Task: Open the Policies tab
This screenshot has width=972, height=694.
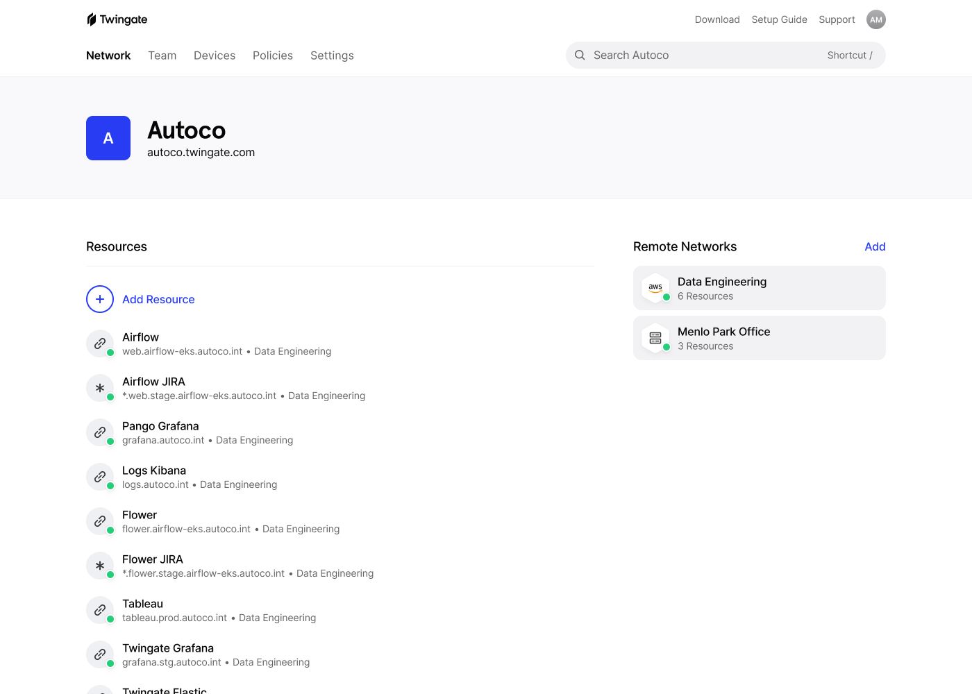Action: point(273,56)
